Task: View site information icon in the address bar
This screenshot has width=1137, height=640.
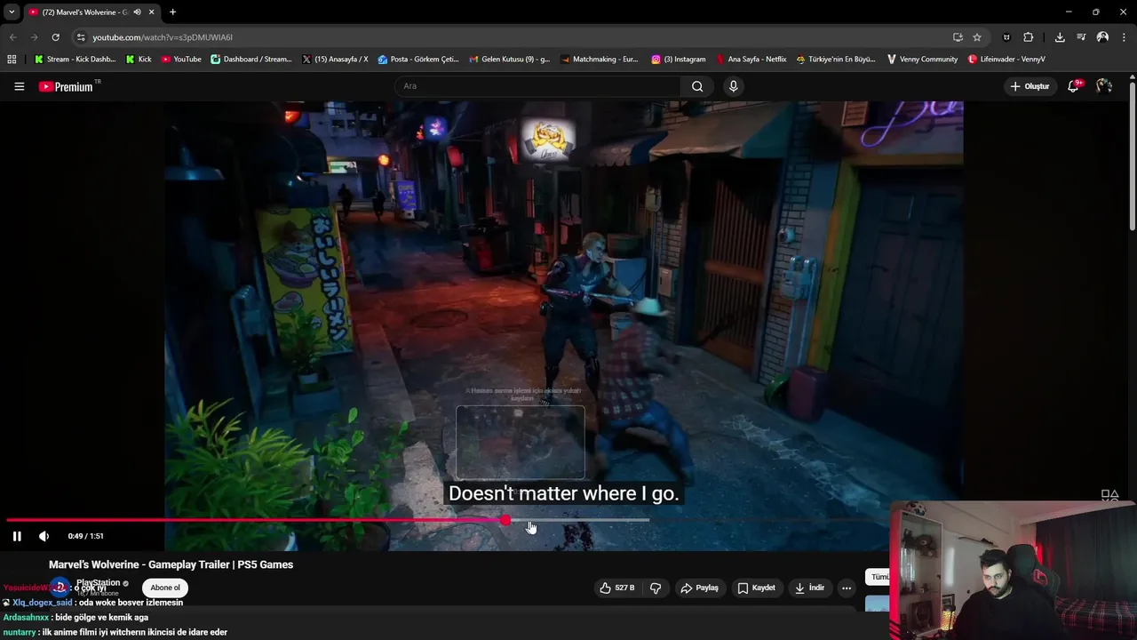Action: point(81,37)
